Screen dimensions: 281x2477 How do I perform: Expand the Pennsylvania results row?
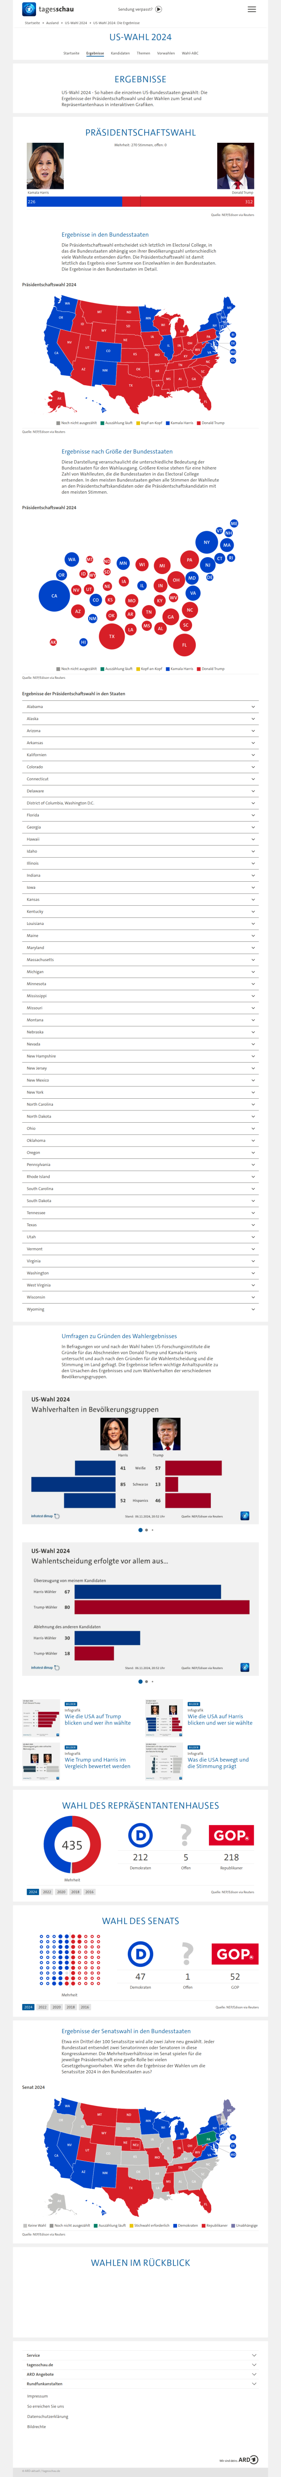click(140, 1165)
